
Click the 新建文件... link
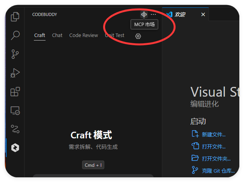pyautogui.click(x=214, y=134)
